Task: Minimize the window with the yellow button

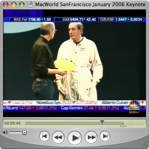Action: (x=14, y=5)
